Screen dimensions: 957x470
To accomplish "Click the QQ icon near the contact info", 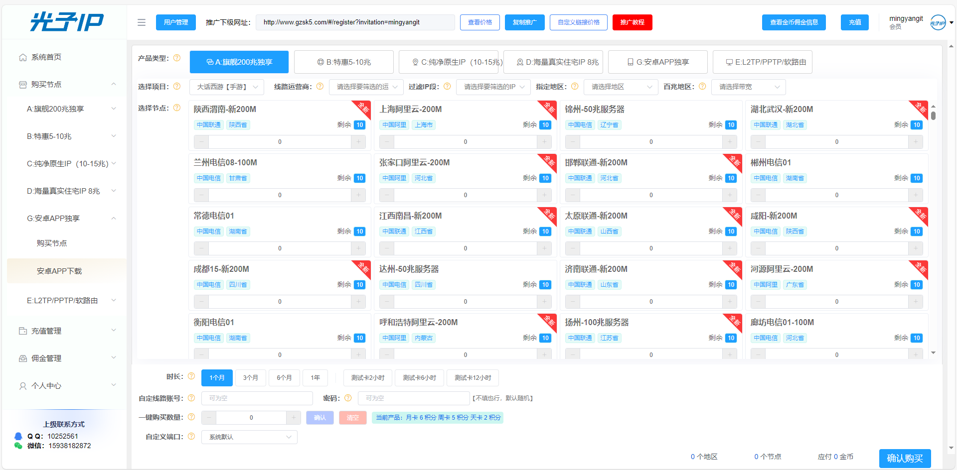I will [18, 436].
